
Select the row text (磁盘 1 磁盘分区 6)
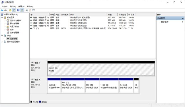pyautogui.click(x=41, y=26)
